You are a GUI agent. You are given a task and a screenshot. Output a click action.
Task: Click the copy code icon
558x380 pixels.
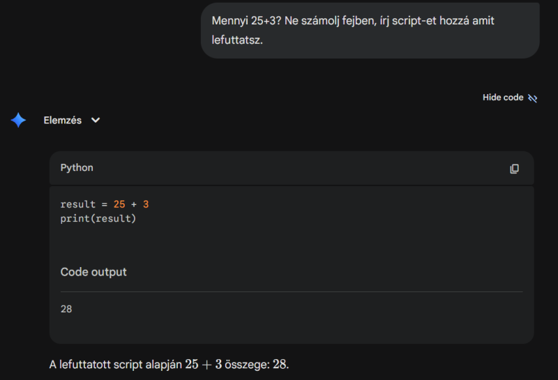point(514,169)
